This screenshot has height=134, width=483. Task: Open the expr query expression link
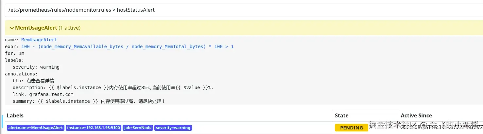click(x=127, y=47)
